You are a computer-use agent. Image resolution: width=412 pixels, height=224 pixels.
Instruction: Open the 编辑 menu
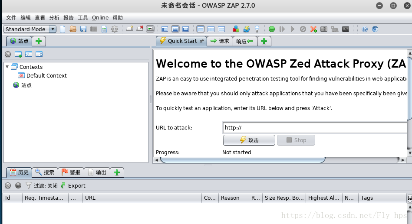(x=26, y=18)
